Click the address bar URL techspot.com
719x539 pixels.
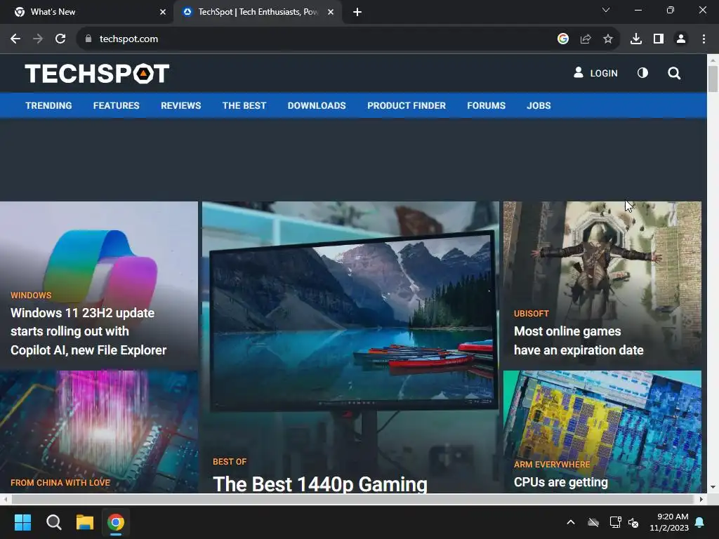[129, 39]
